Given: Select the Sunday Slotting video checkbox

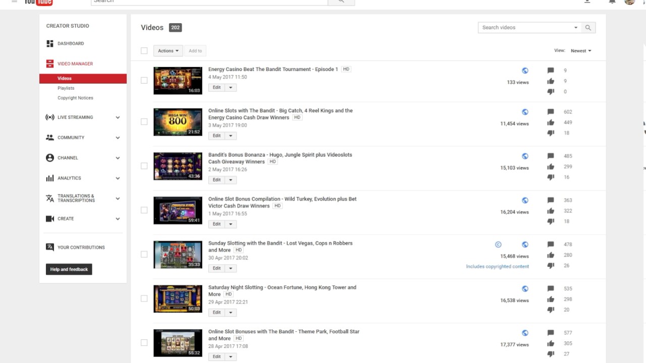Looking at the screenshot, I should pyautogui.click(x=144, y=254).
